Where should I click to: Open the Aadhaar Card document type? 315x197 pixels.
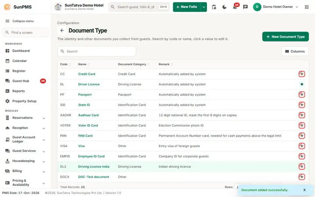88,115
